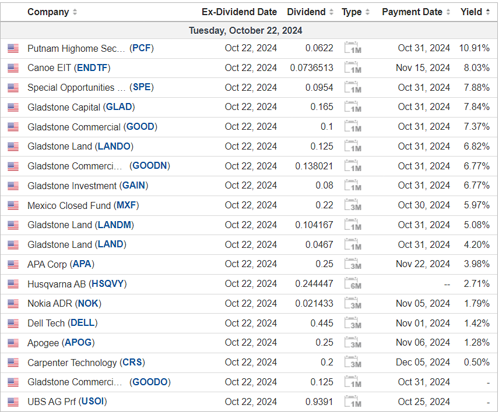Open the CRS ticker link

pos(132,362)
